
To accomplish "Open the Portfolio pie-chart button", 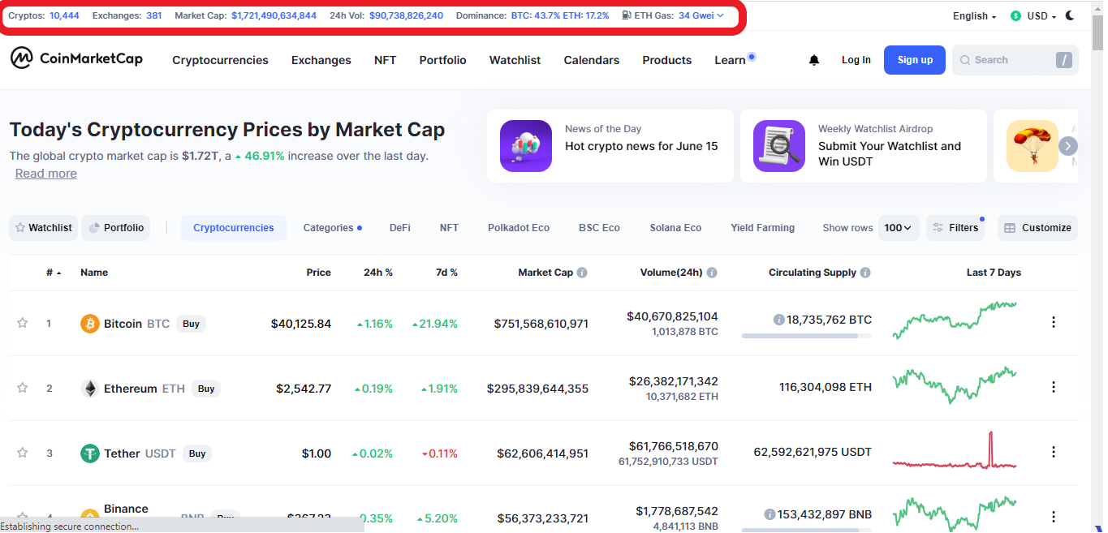I will (116, 228).
